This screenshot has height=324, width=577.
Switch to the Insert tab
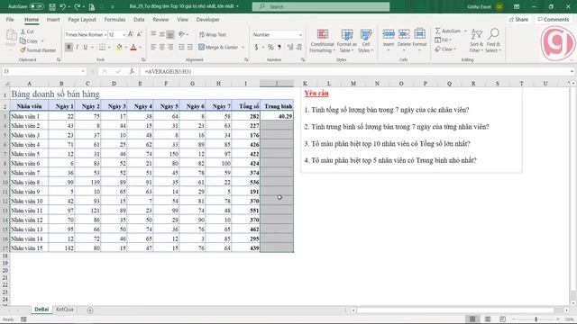point(53,20)
